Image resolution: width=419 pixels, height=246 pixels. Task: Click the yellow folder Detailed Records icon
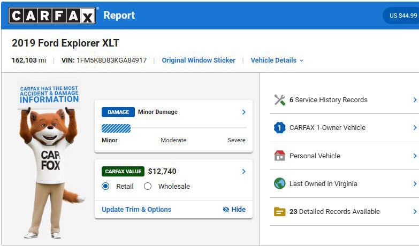click(279, 212)
